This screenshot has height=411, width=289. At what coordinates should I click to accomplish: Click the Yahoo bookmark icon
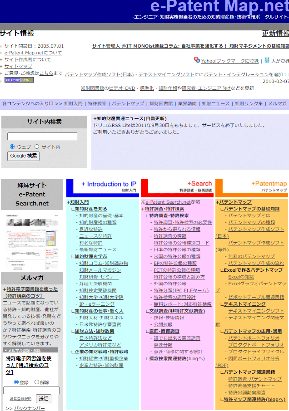197,60
